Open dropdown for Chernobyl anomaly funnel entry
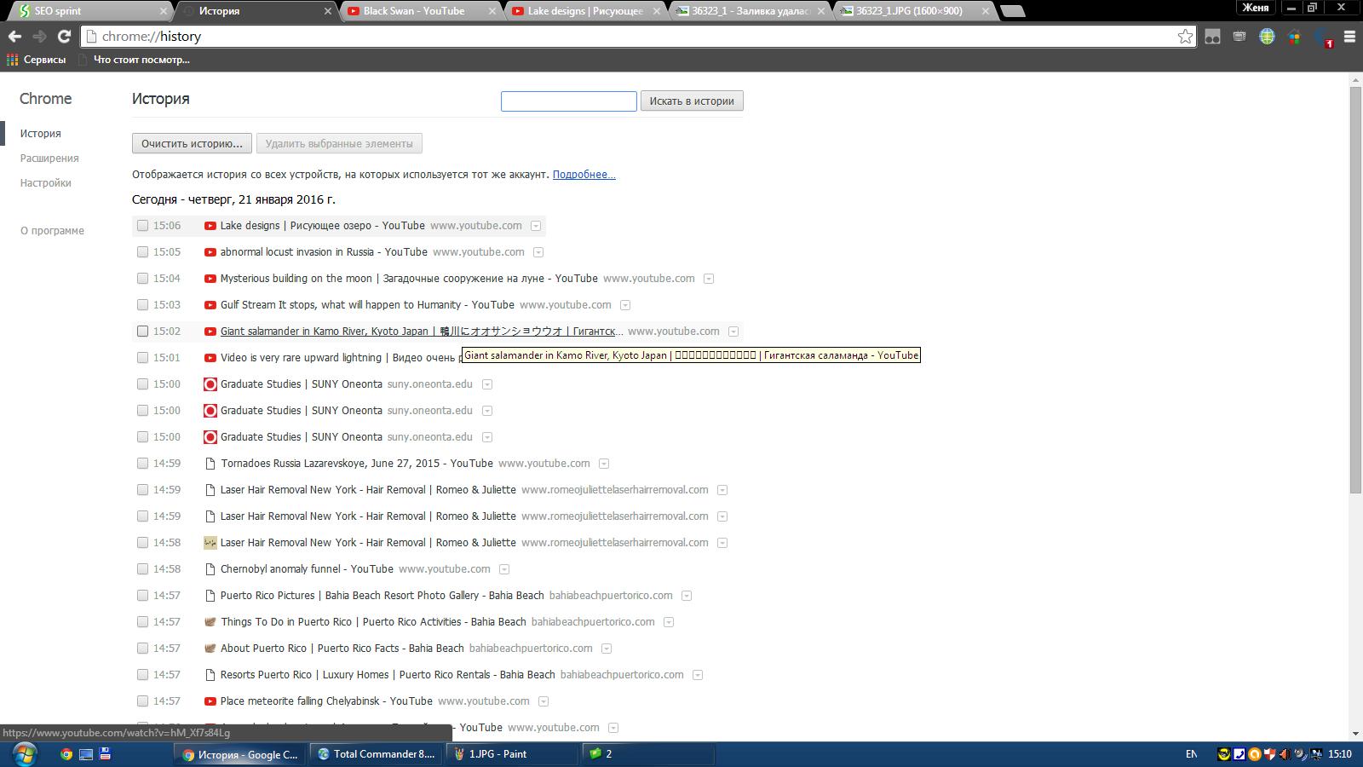The image size is (1363, 767). [504, 569]
